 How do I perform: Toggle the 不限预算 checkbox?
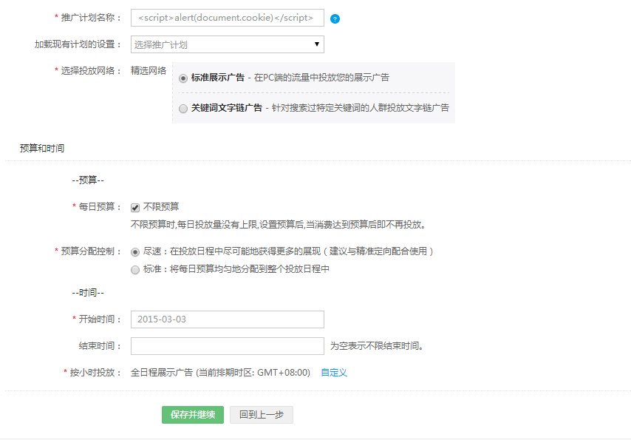coord(135,208)
